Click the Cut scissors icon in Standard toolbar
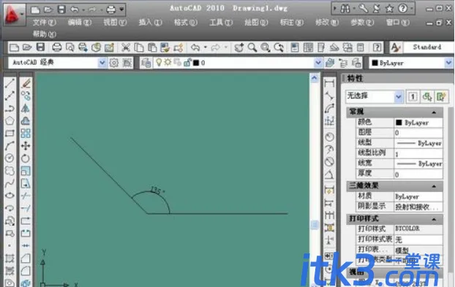Screen dimensions: 455x287 pos(125,47)
